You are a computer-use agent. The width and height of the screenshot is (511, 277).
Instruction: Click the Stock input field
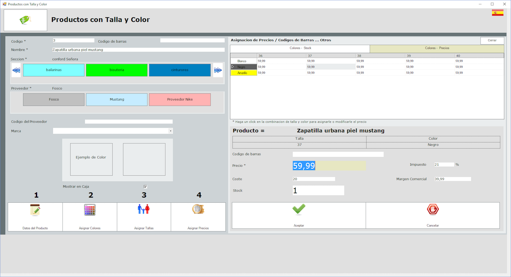pyautogui.click(x=318, y=191)
